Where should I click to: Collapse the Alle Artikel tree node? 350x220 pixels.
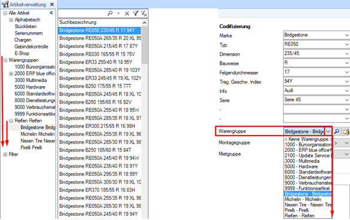(5, 13)
